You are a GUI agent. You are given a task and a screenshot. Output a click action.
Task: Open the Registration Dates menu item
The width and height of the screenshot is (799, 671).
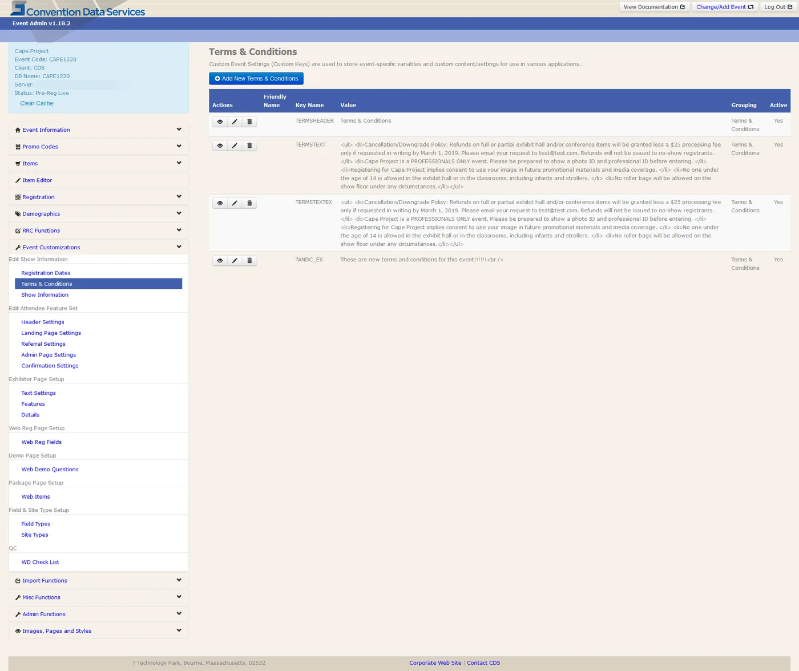46,273
